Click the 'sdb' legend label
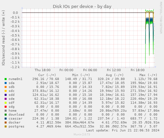The image size is (164, 138). pos(12,87)
